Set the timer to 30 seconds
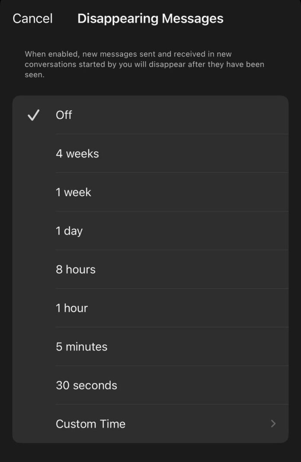This screenshot has width=301, height=462. click(x=86, y=385)
